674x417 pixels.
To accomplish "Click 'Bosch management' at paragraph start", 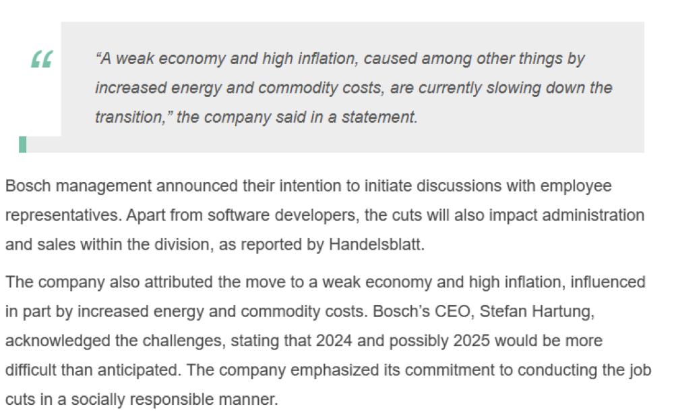I will pyautogui.click(x=78, y=186).
